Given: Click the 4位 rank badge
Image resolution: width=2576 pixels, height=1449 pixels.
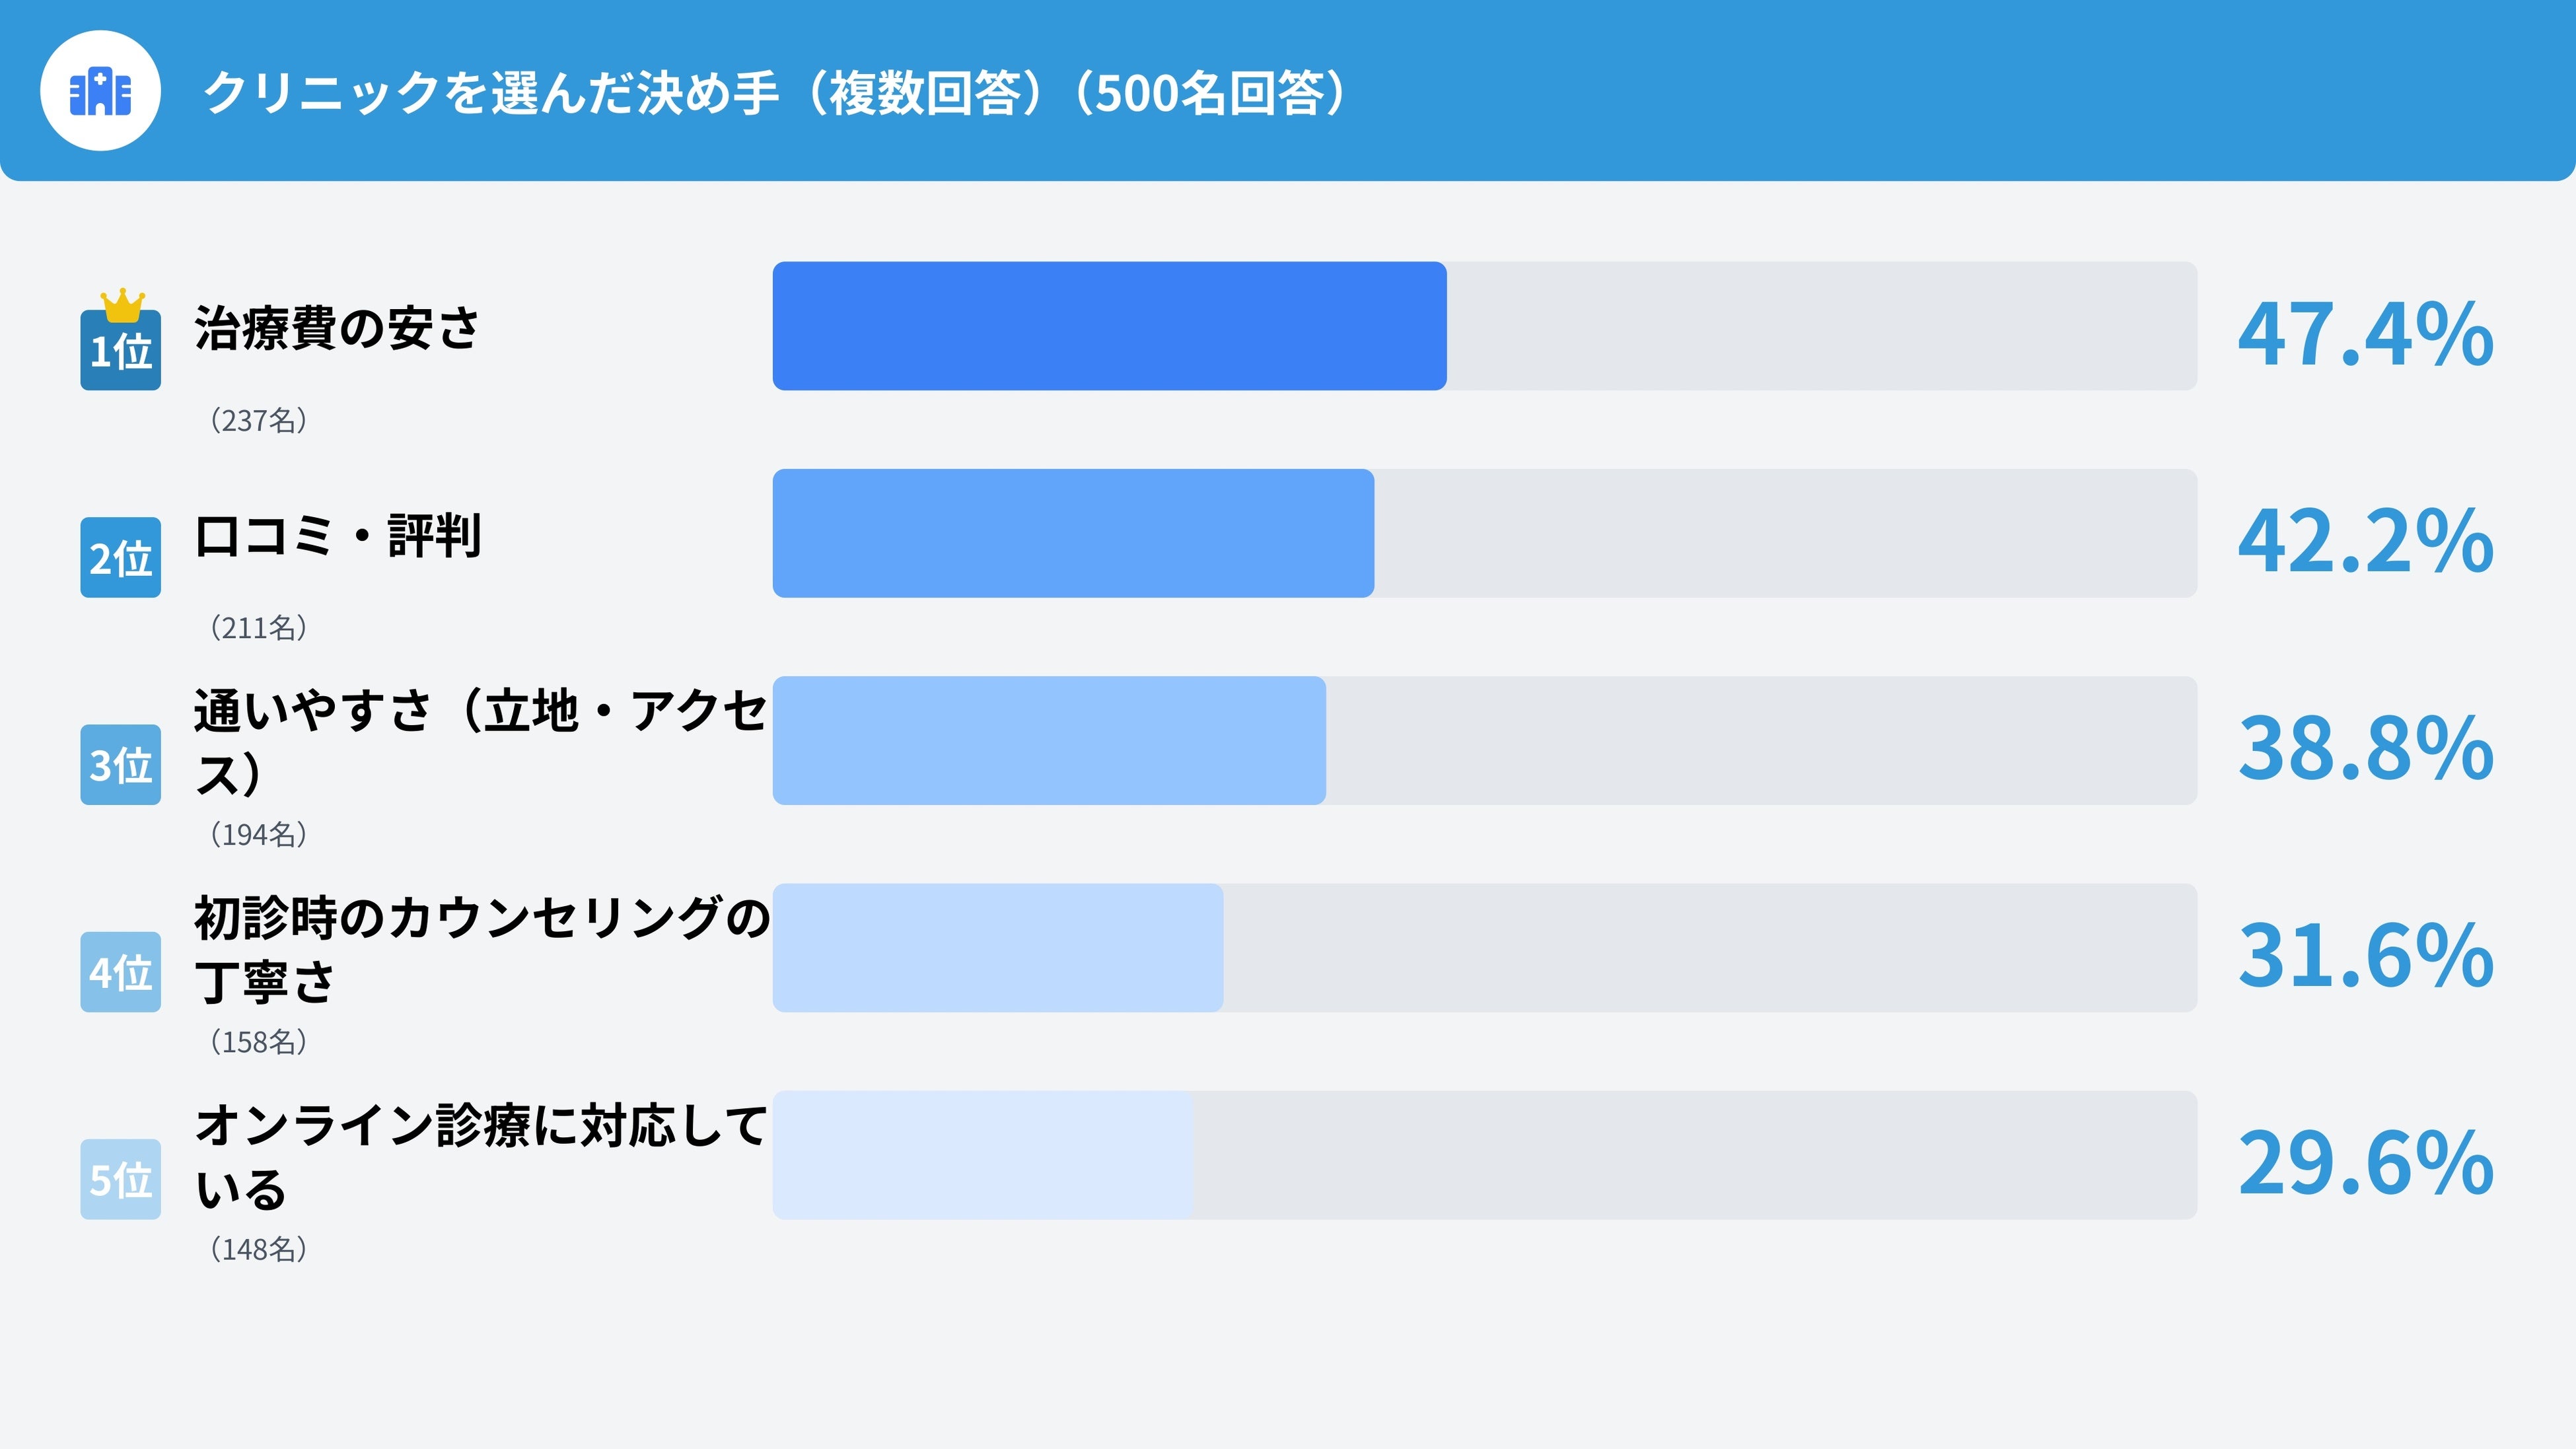Looking at the screenshot, I should (121, 972).
